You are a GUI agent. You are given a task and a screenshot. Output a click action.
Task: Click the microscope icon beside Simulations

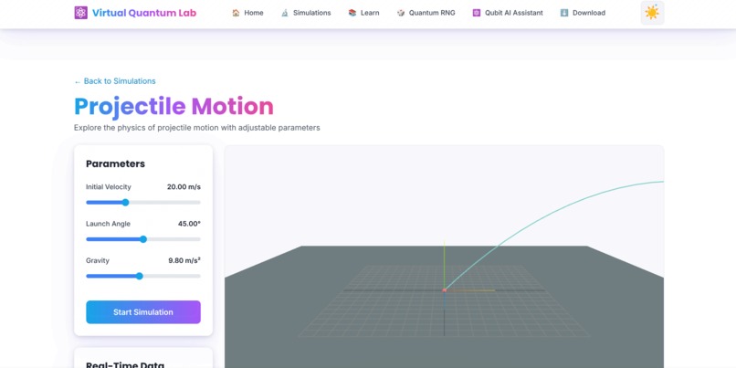285,13
